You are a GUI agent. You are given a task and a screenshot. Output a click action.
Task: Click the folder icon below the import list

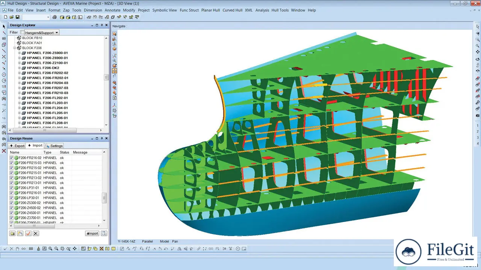pyautogui.click(x=12, y=233)
